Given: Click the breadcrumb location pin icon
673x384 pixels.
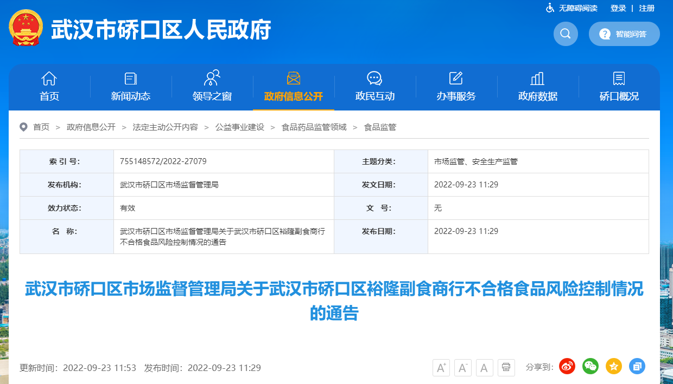Looking at the screenshot, I should pyautogui.click(x=23, y=127).
